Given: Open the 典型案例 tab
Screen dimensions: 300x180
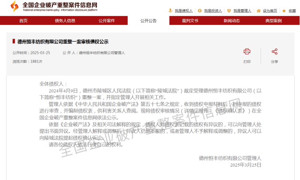Looking at the screenshot, I should [273, 20].
